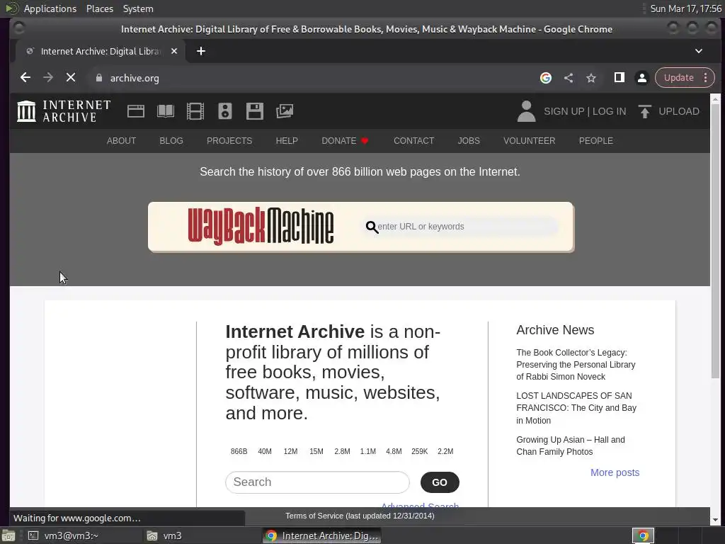725x544 pixels.
Task: Focus the main Search input box
Action: (x=317, y=482)
